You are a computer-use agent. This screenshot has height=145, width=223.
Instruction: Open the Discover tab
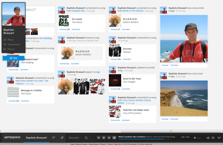[x=74, y=138]
